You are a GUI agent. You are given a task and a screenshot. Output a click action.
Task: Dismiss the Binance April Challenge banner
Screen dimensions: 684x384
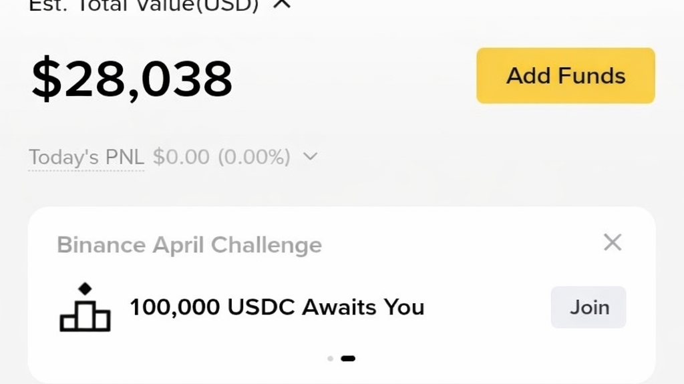coord(612,242)
